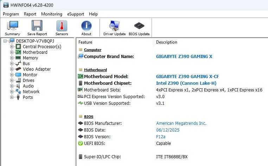Viewport: 268px width, 166px height.
Task: Open the Summary toolbar icon
Action: click(x=12, y=26)
